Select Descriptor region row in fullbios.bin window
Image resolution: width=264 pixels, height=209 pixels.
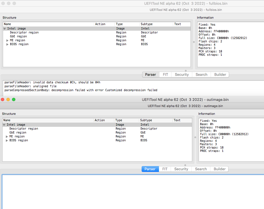97,32
